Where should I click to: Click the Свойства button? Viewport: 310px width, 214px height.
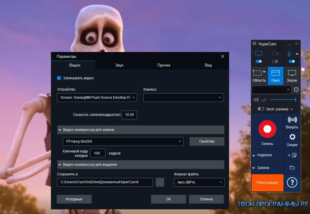tap(207, 141)
